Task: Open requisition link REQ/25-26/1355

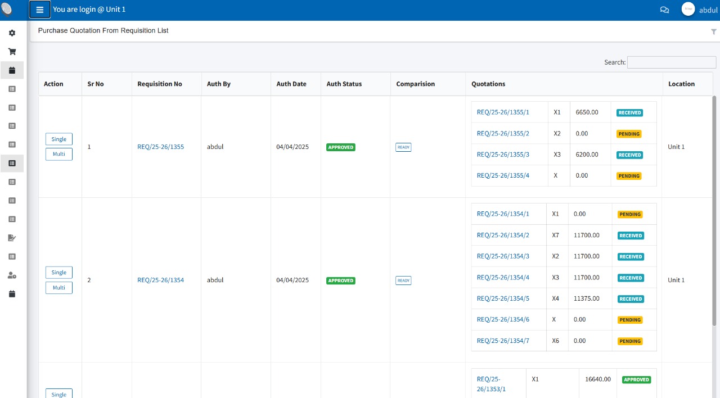Action: pyautogui.click(x=160, y=147)
